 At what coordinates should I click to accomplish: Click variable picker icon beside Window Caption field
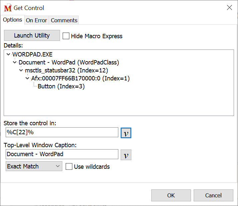pyautogui.click(x=126, y=155)
